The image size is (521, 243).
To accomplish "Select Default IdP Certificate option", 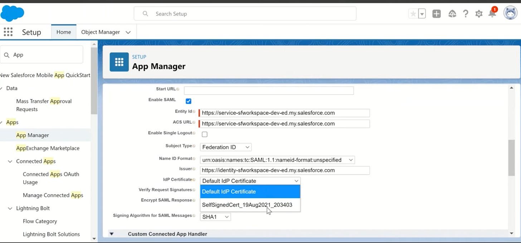I will point(250,192).
